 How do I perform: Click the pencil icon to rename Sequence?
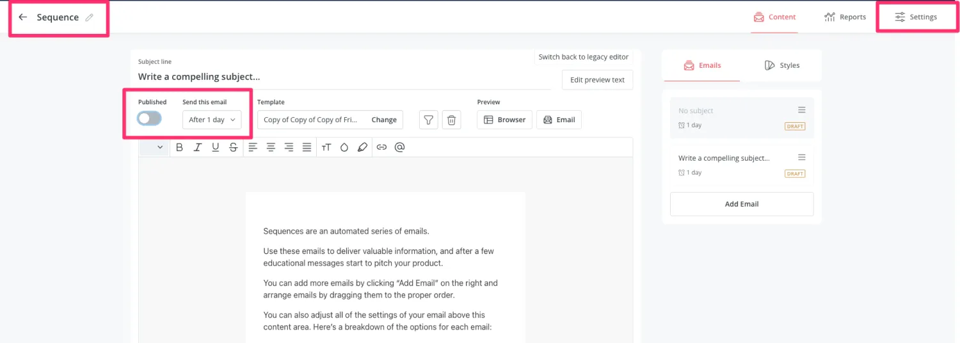90,17
